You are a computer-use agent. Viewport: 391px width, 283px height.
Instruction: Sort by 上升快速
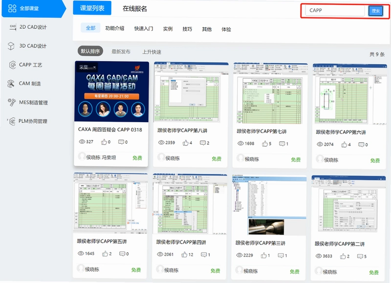pos(152,52)
